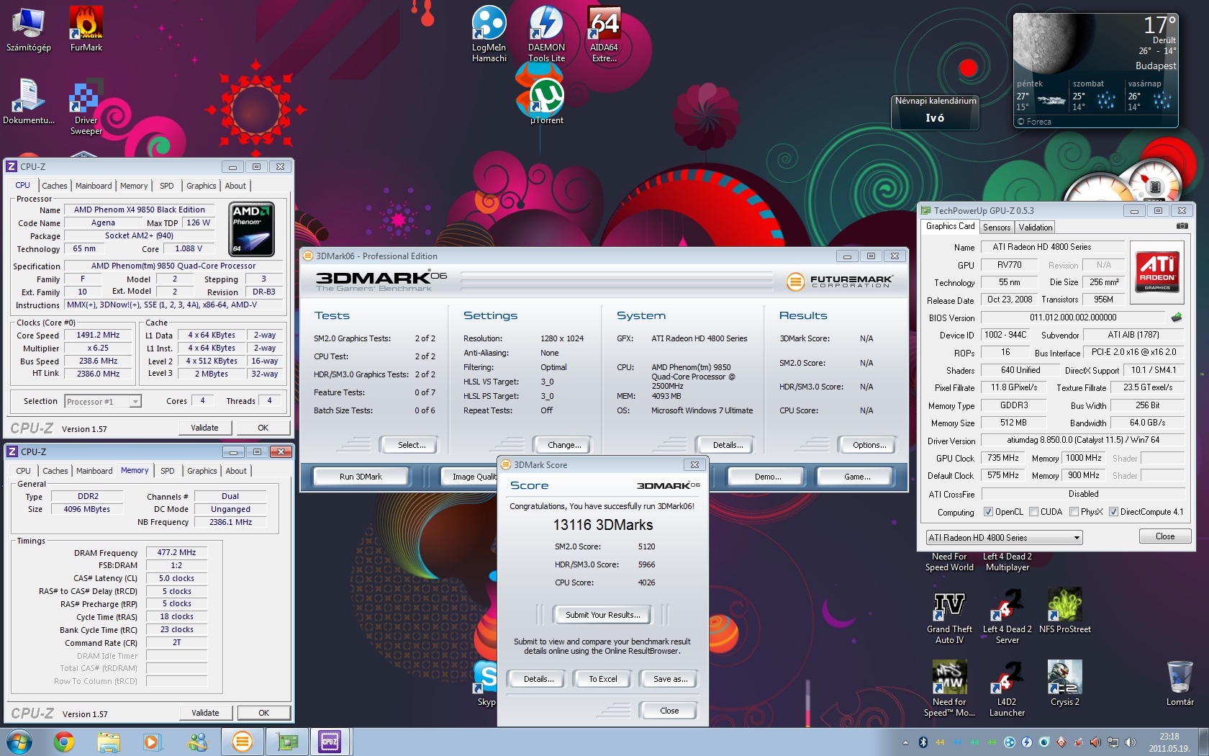Click Submit Your Results button
This screenshot has width=1209, height=756.
click(602, 615)
